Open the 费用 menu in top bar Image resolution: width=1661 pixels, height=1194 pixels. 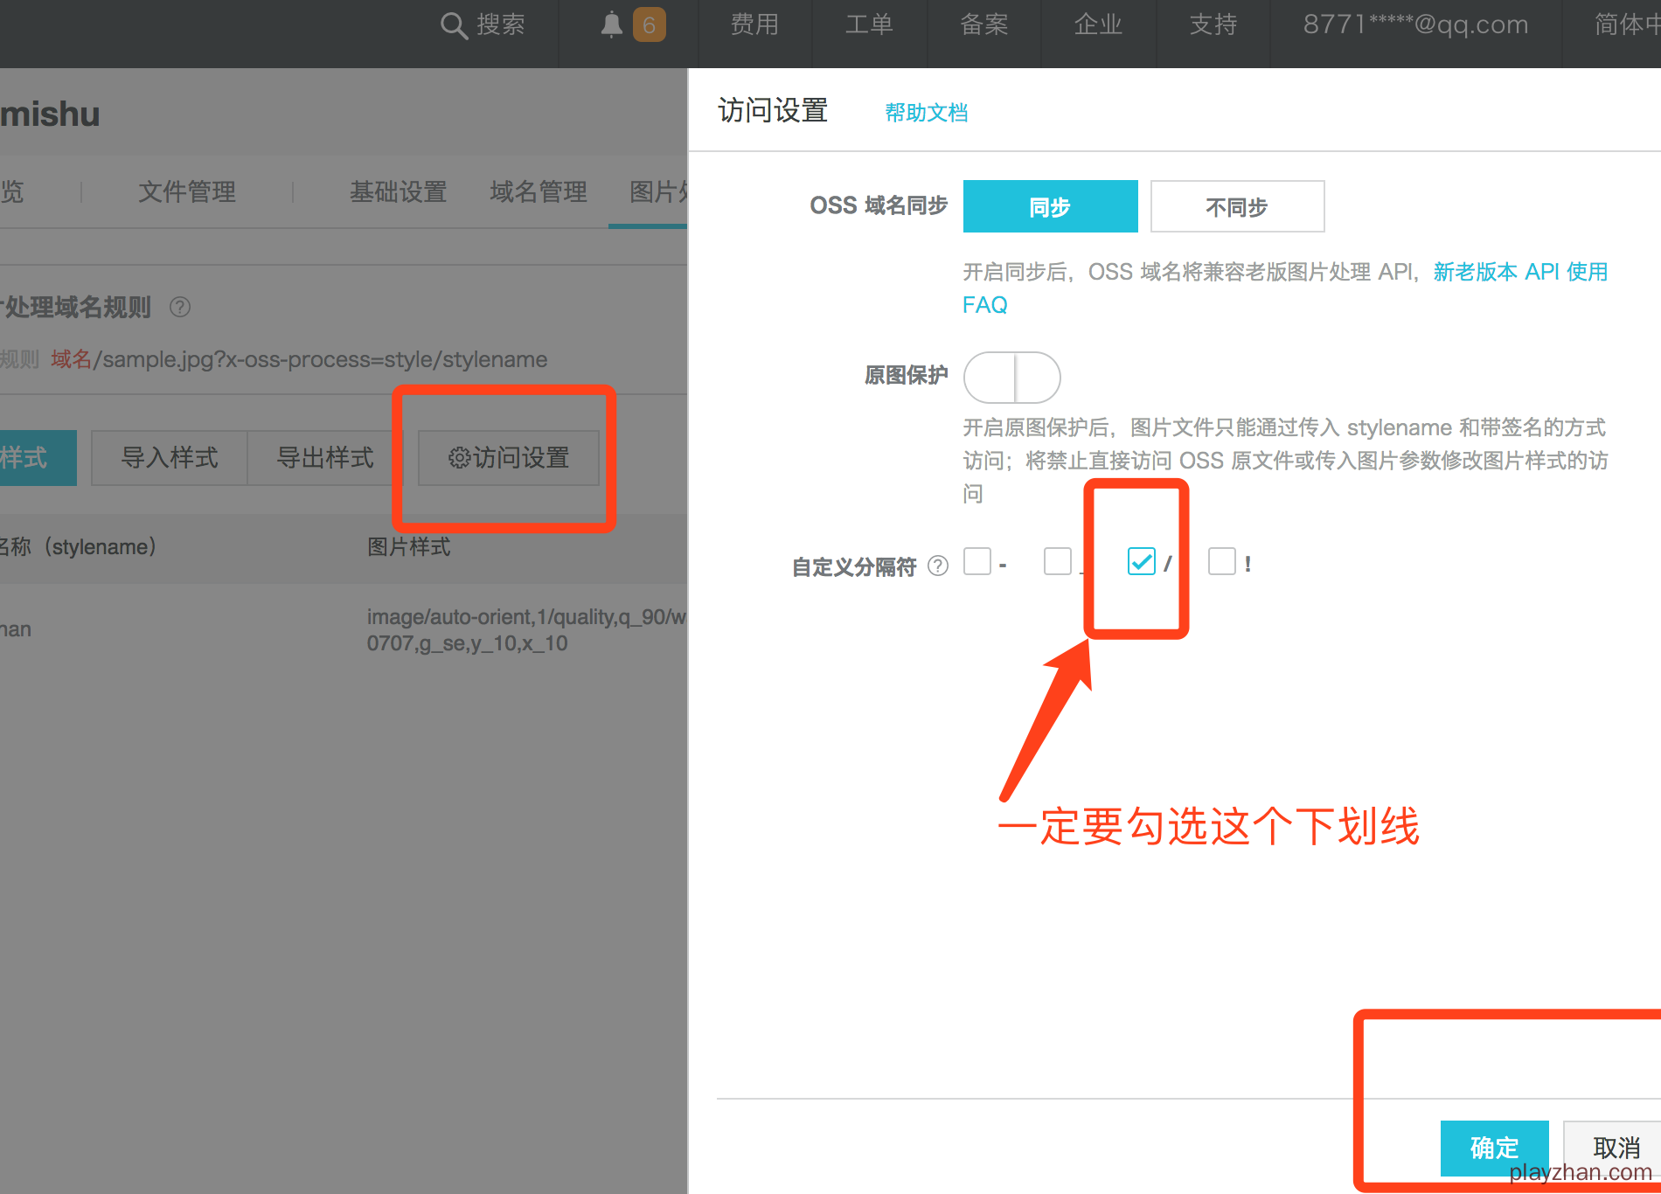[x=754, y=25]
